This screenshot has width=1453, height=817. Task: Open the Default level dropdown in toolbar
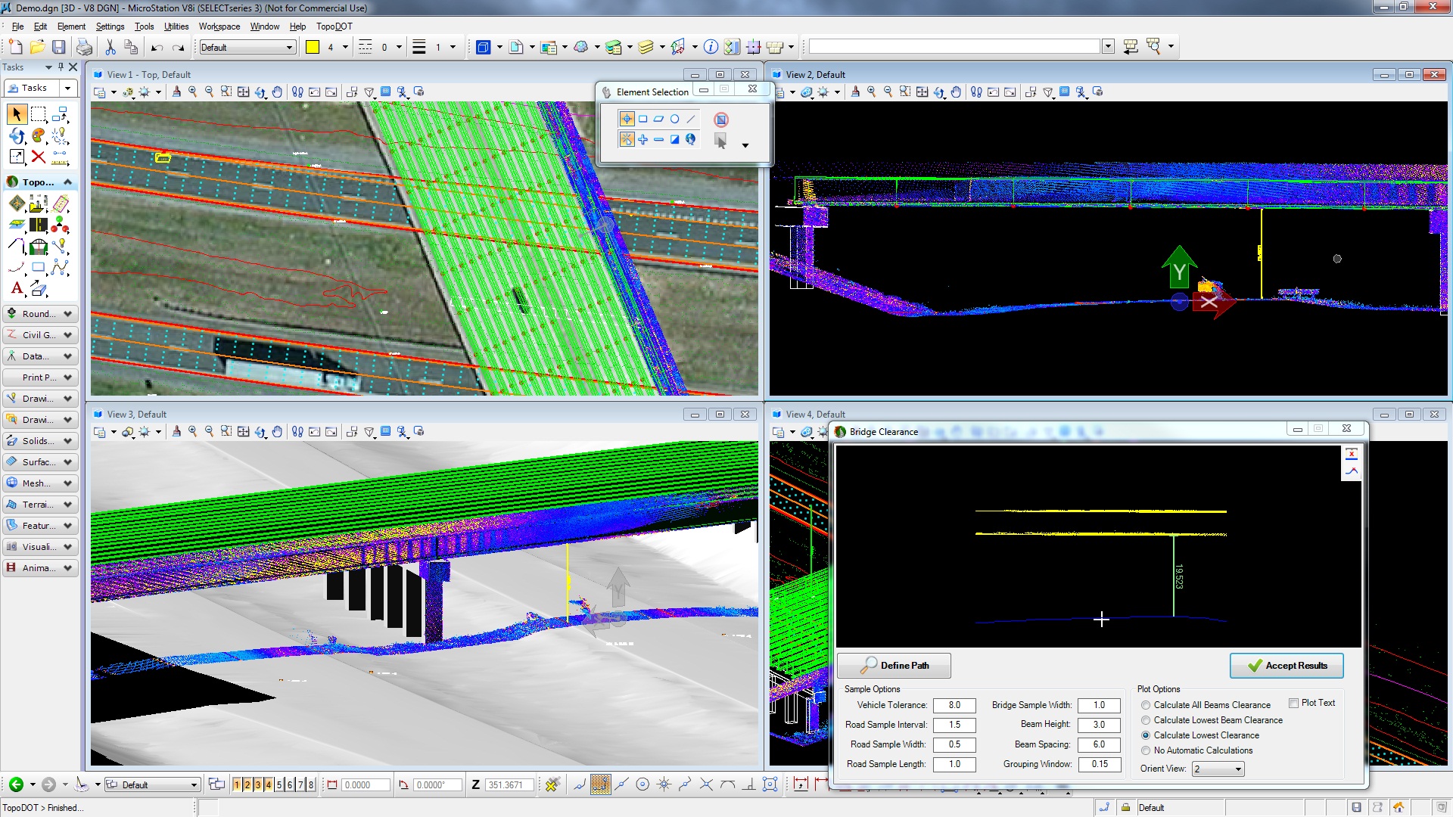pyautogui.click(x=289, y=47)
